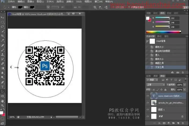Select the Crop tool
Screen dimensions: 189x126
click(x=2, y=36)
